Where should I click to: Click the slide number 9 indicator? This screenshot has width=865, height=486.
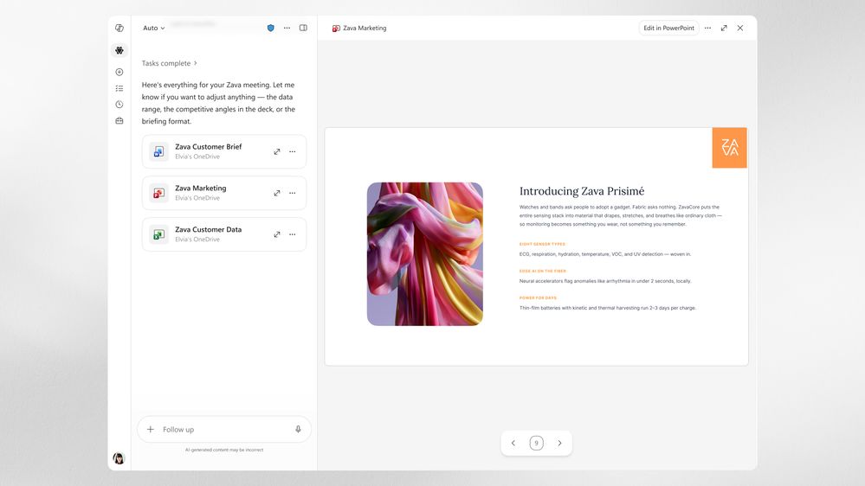536,443
